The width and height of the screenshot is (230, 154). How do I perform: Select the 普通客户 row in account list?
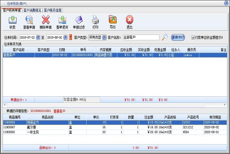click(x=19, y=55)
